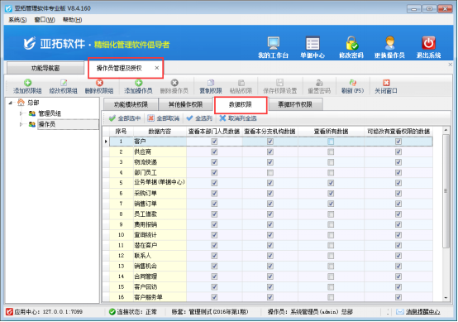
Task: Open the 系统(S) menu
Action: (x=17, y=20)
